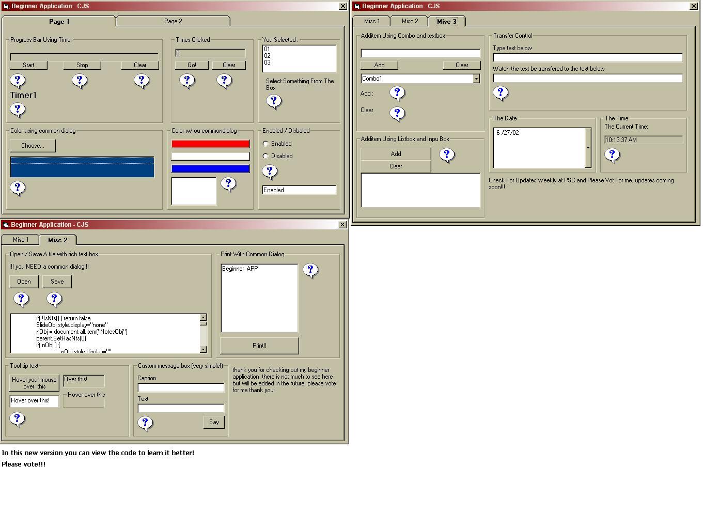Click the large dark blue color box under Choose...
Screen dimensions: 703x513
coord(82,167)
